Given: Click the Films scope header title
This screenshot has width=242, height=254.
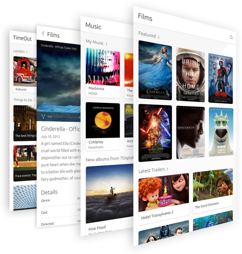Looking at the screenshot, I should pos(145,17).
